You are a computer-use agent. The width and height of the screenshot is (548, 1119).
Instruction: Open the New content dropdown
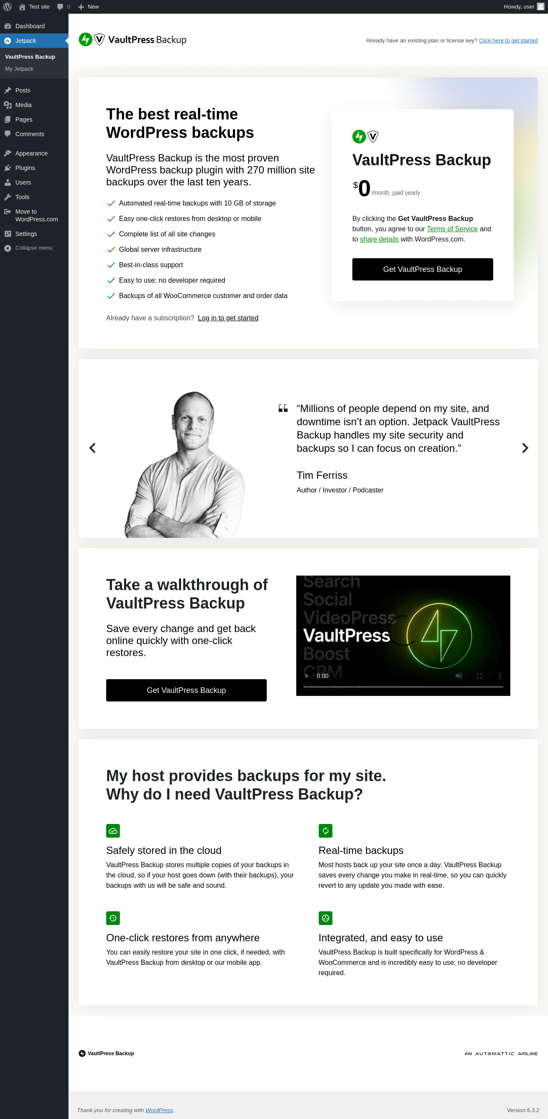[89, 6]
